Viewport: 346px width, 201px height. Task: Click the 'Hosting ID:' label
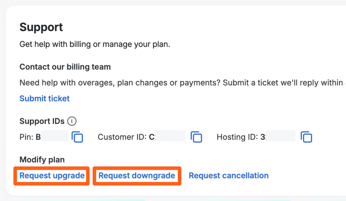tap(237, 137)
